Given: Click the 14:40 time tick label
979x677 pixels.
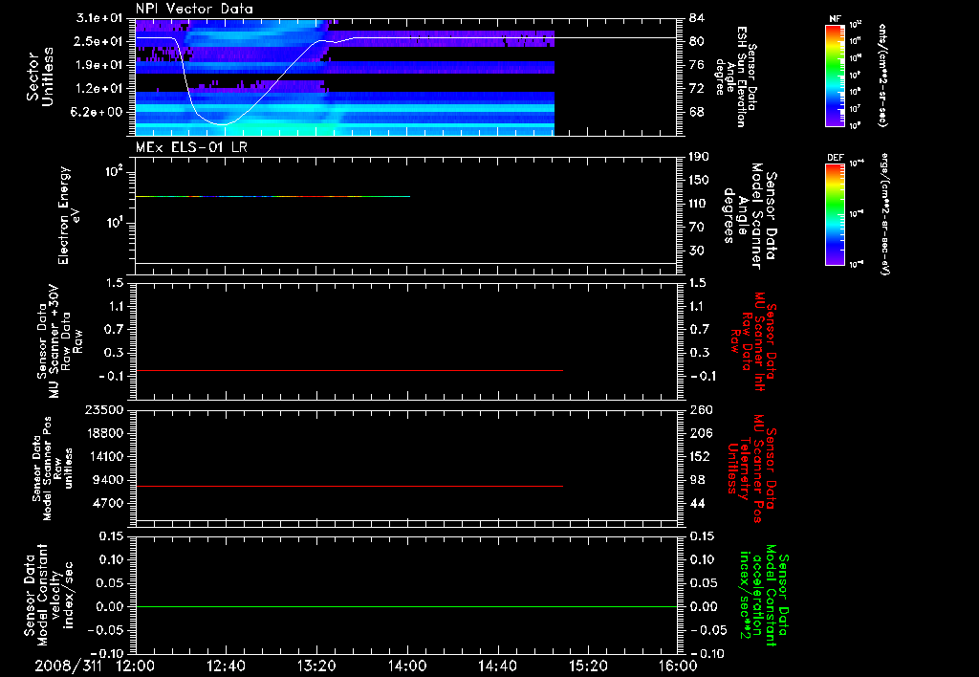Looking at the screenshot, I should [x=497, y=666].
